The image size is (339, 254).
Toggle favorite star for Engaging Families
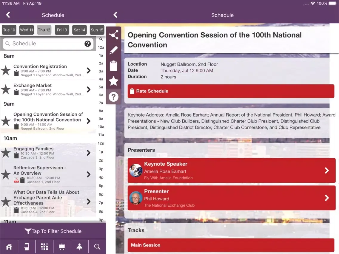pyautogui.click(x=6, y=153)
